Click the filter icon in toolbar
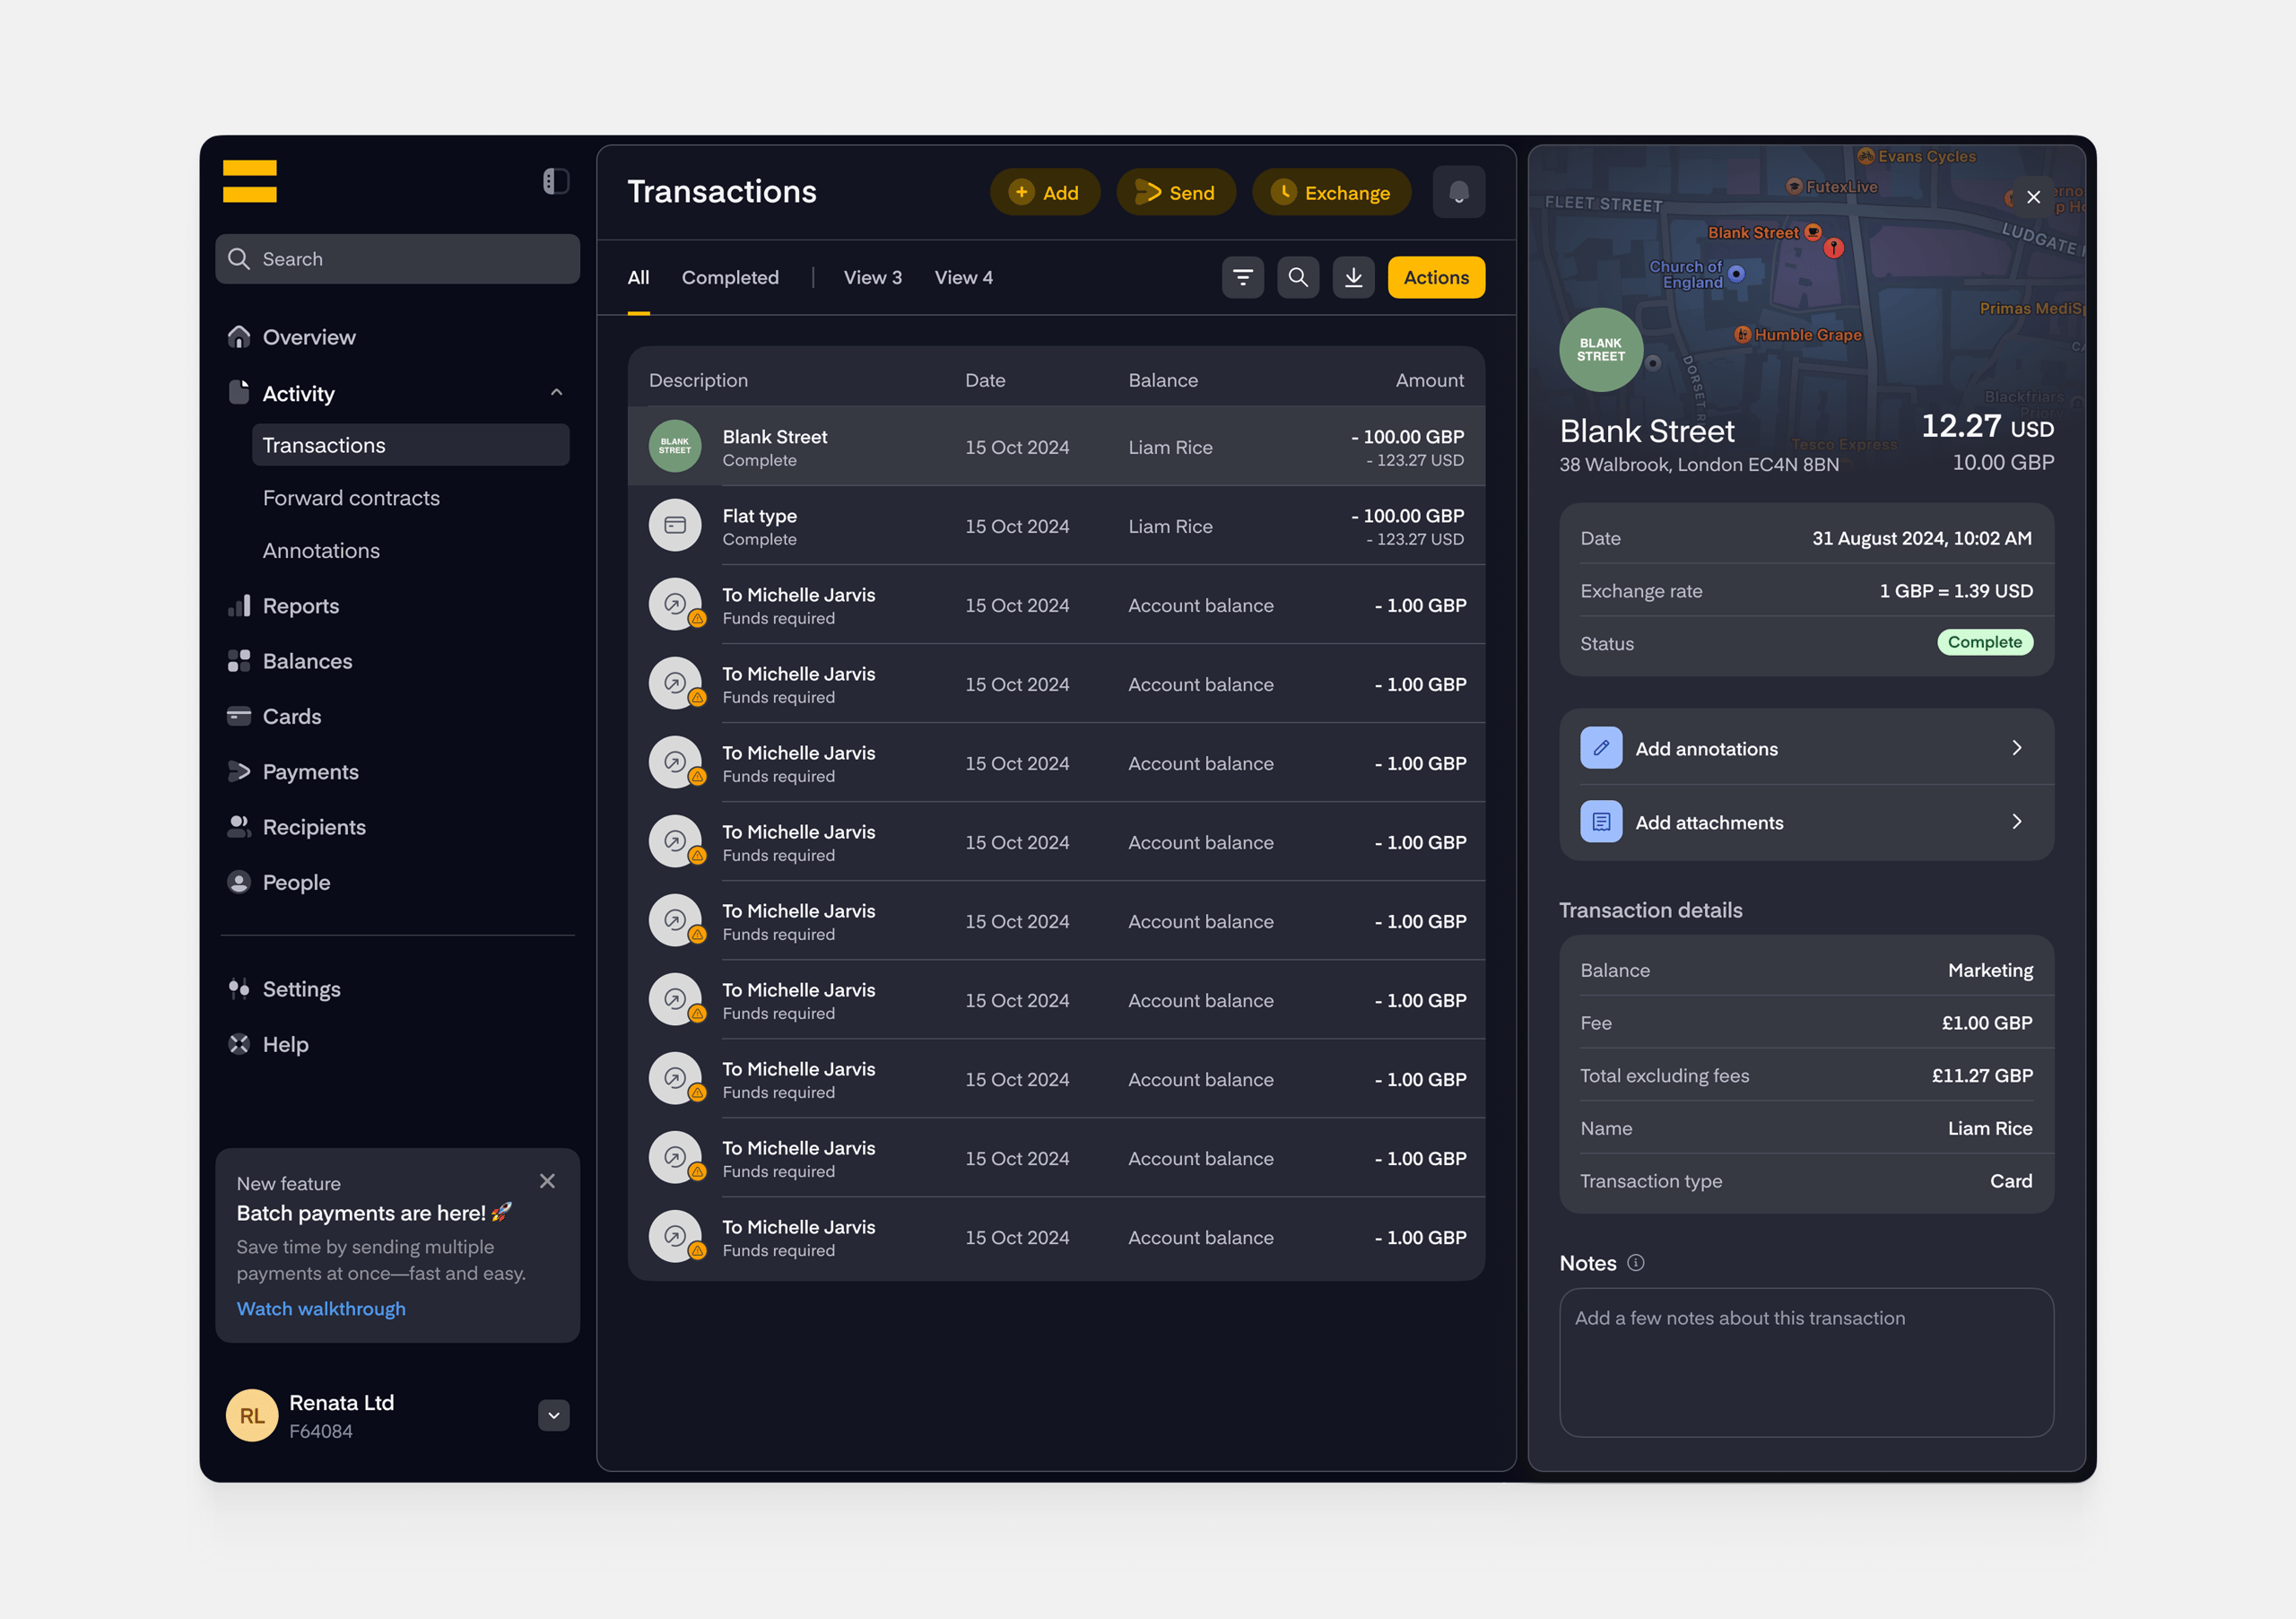 click(1242, 277)
